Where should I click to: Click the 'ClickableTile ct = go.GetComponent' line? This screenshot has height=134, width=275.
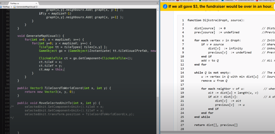pos(86,58)
